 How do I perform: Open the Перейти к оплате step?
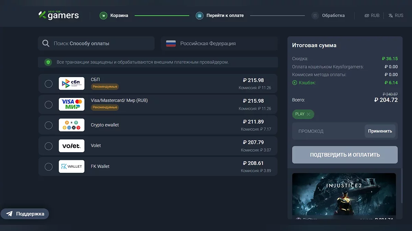pyautogui.click(x=225, y=15)
